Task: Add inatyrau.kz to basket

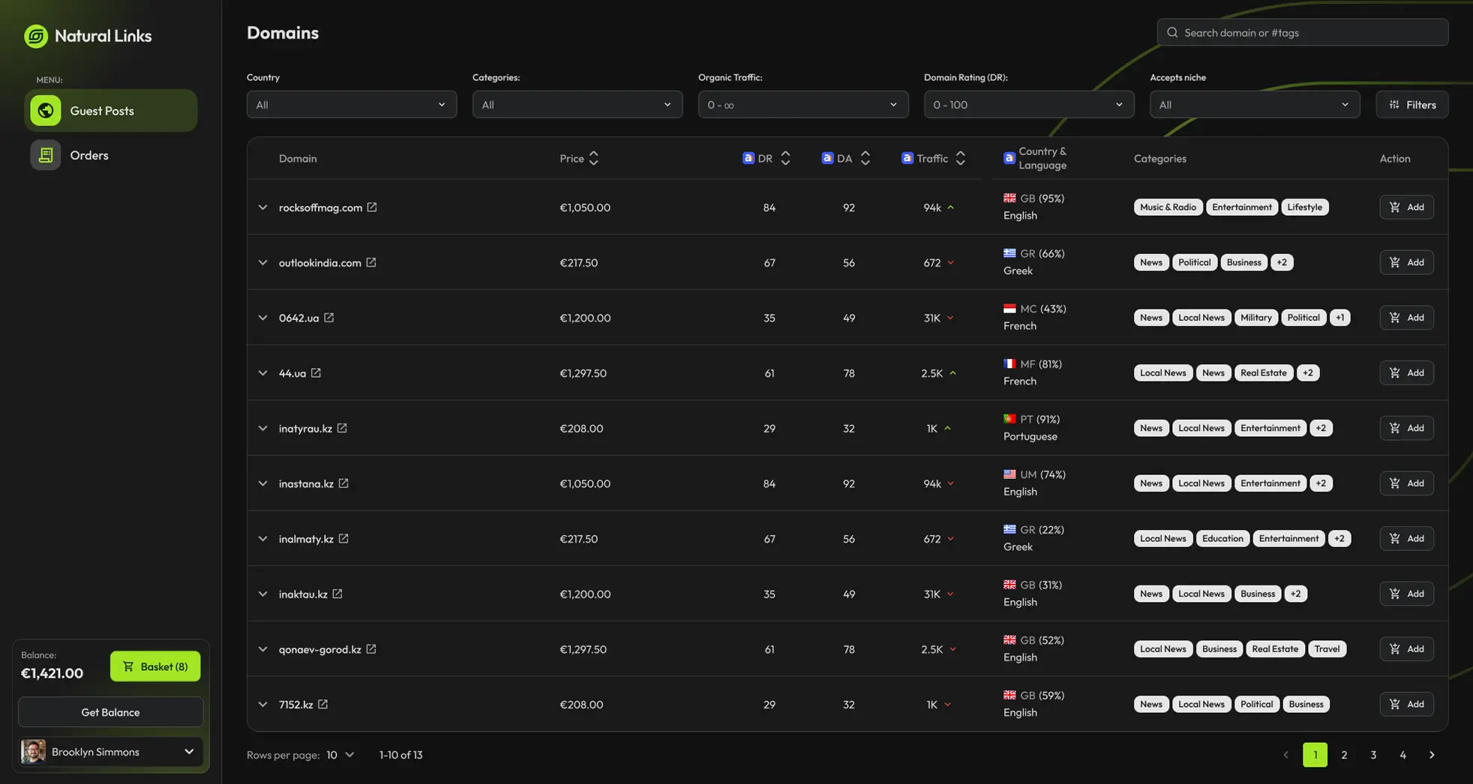Action: coord(1406,428)
